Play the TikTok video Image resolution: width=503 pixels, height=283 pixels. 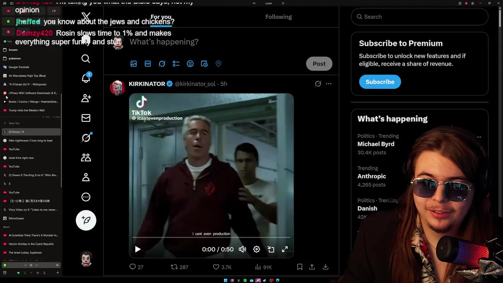(138, 249)
